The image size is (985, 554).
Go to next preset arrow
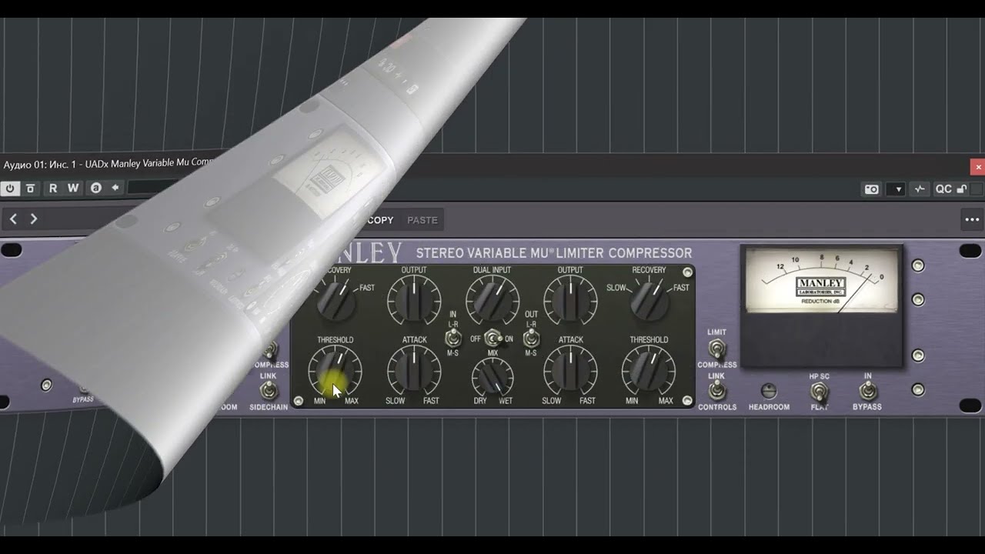tap(33, 219)
